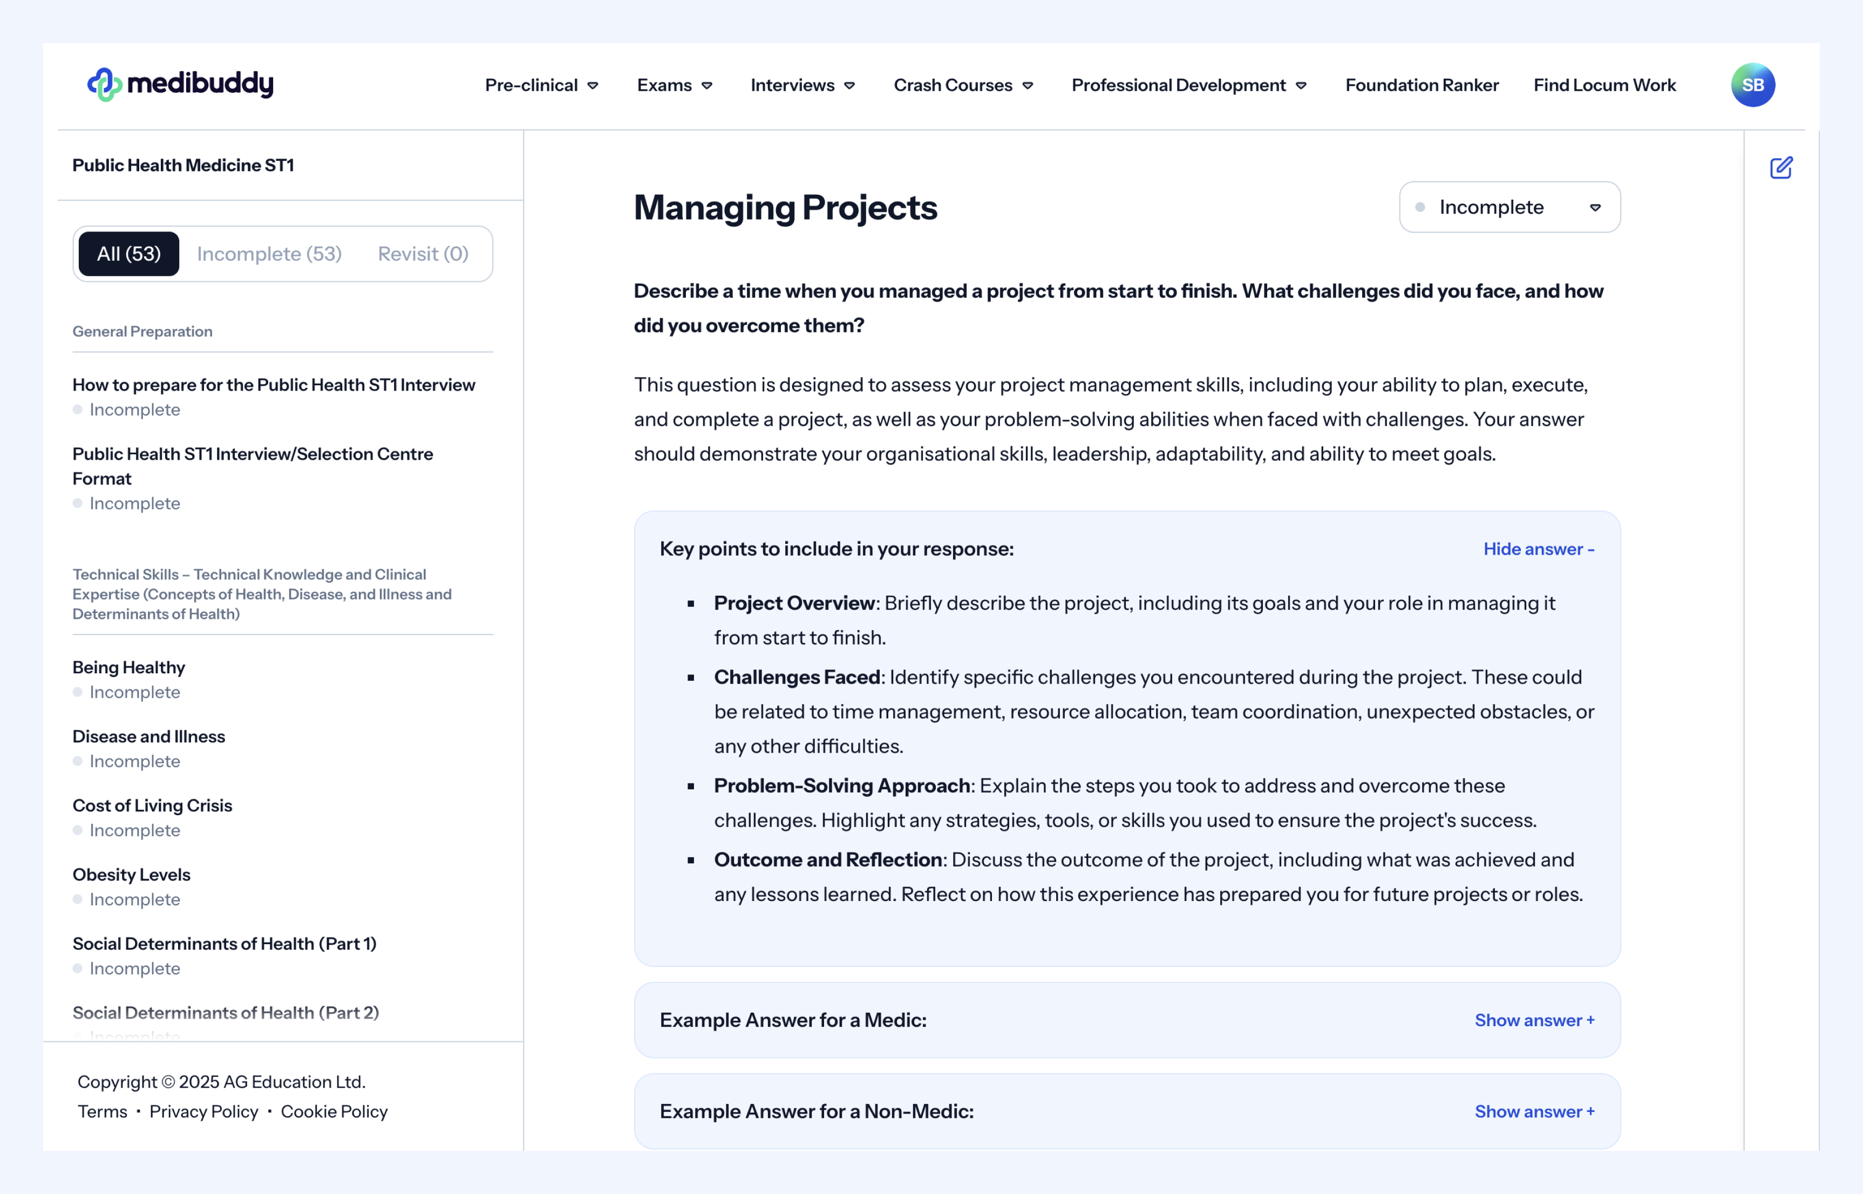Open the Privacy Policy link
1863x1194 pixels.
[x=203, y=1112]
